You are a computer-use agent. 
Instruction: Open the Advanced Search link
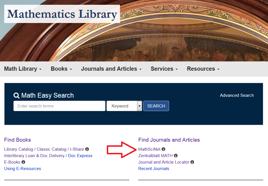(x=237, y=95)
